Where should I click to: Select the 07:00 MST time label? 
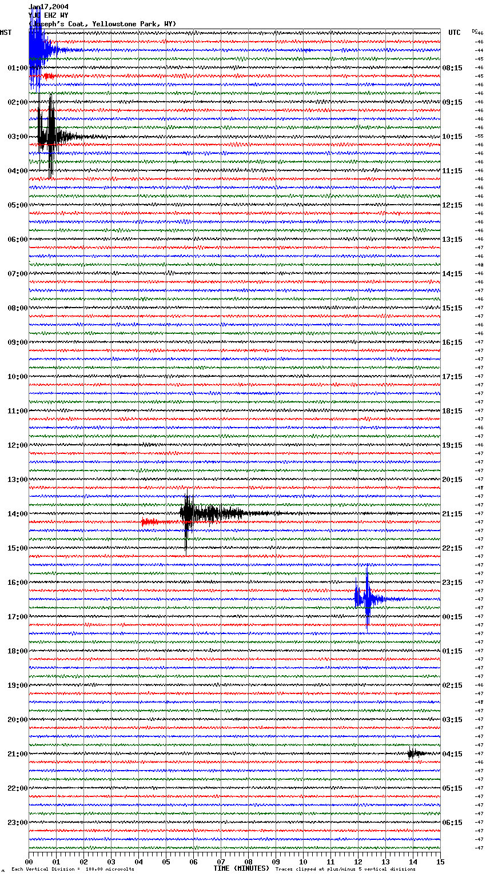[18, 274]
